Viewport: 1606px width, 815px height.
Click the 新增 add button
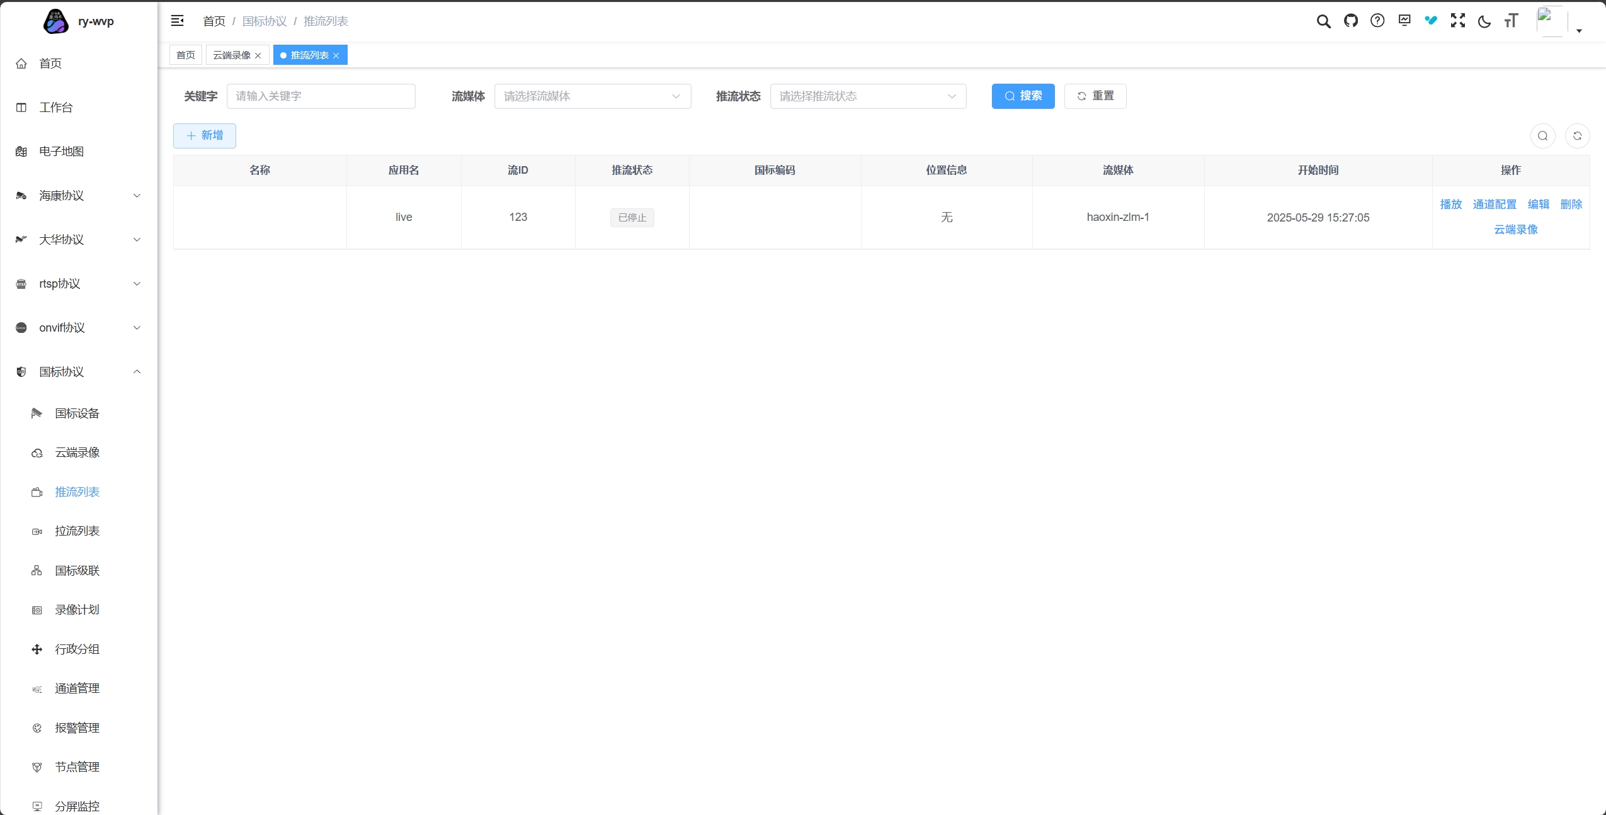[205, 136]
